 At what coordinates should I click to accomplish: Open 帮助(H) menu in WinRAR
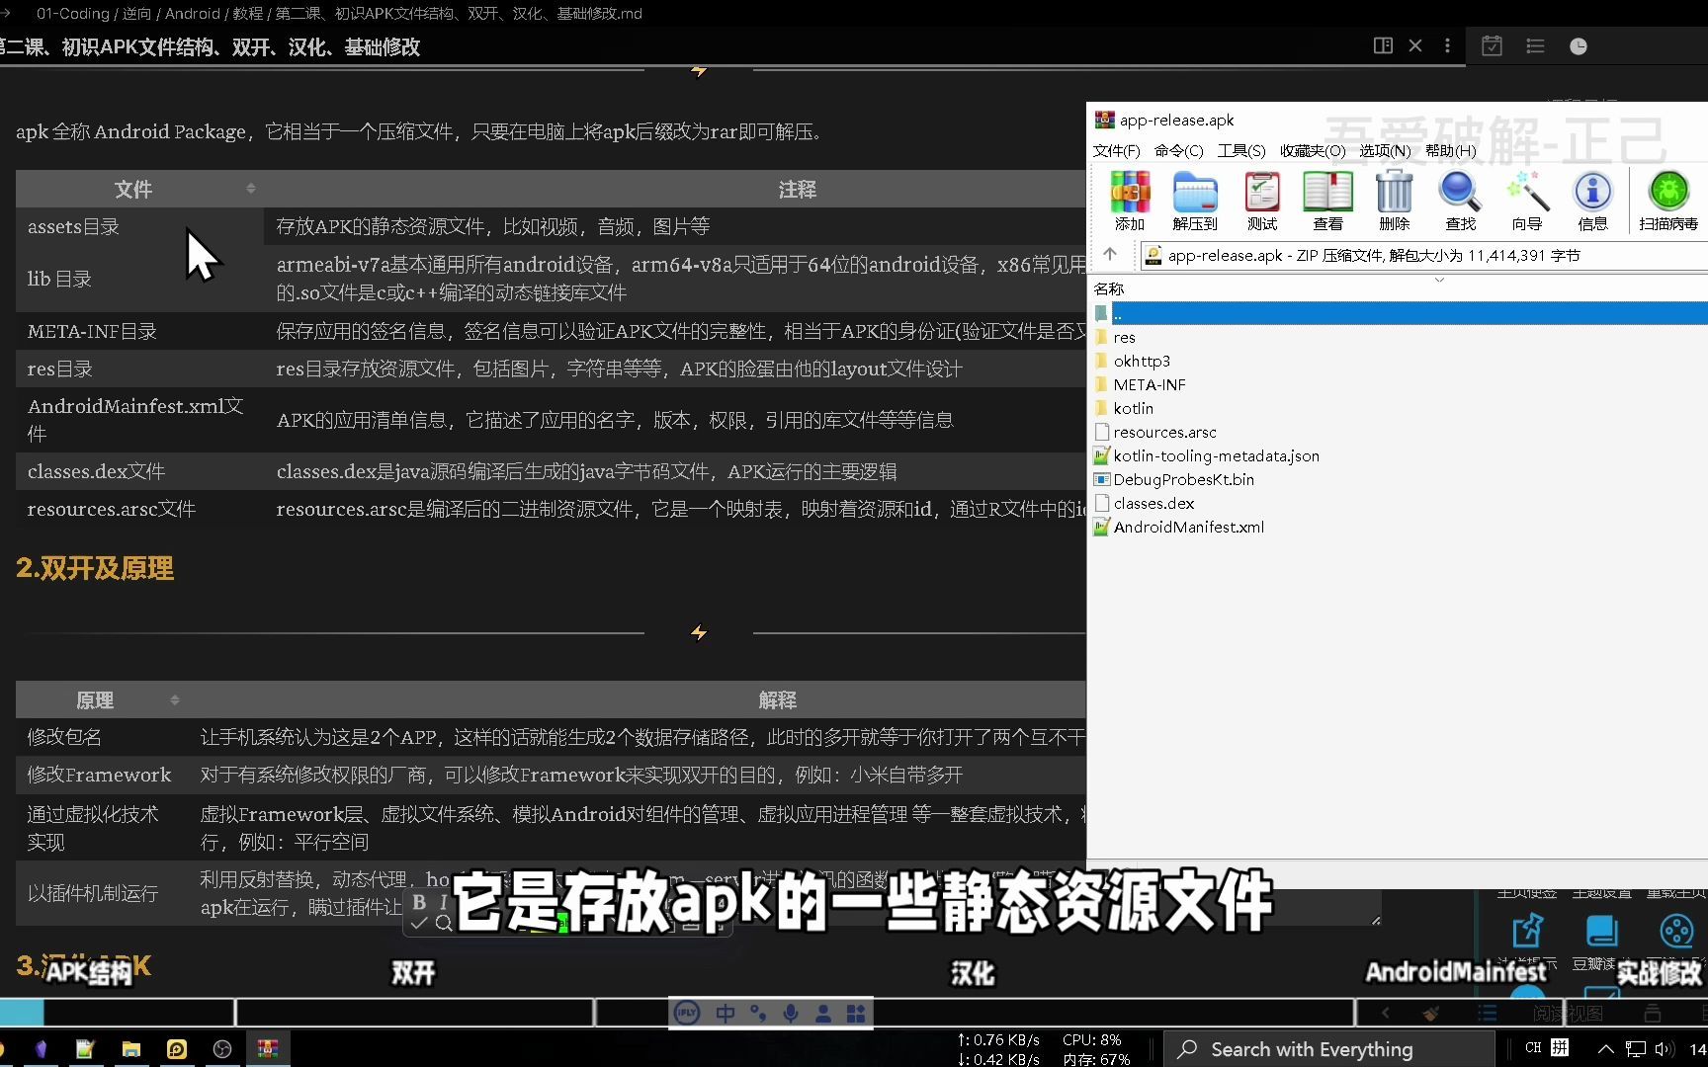(1450, 150)
